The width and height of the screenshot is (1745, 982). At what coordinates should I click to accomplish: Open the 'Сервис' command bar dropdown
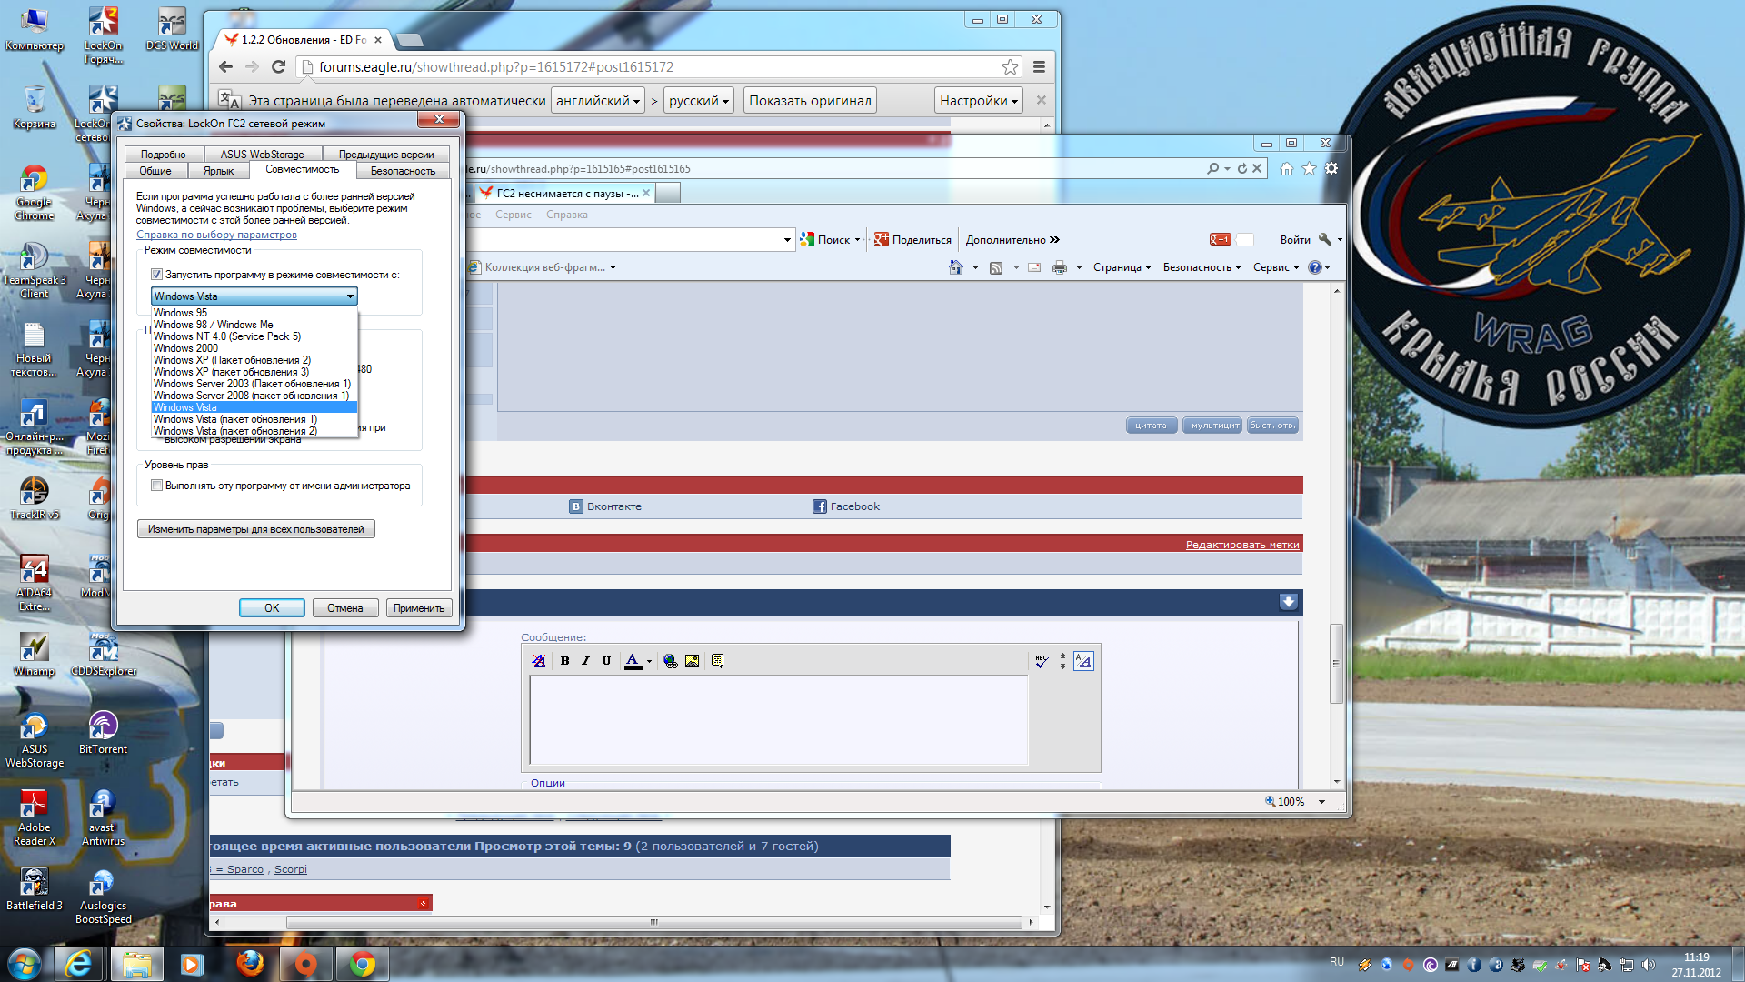point(1276,267)
